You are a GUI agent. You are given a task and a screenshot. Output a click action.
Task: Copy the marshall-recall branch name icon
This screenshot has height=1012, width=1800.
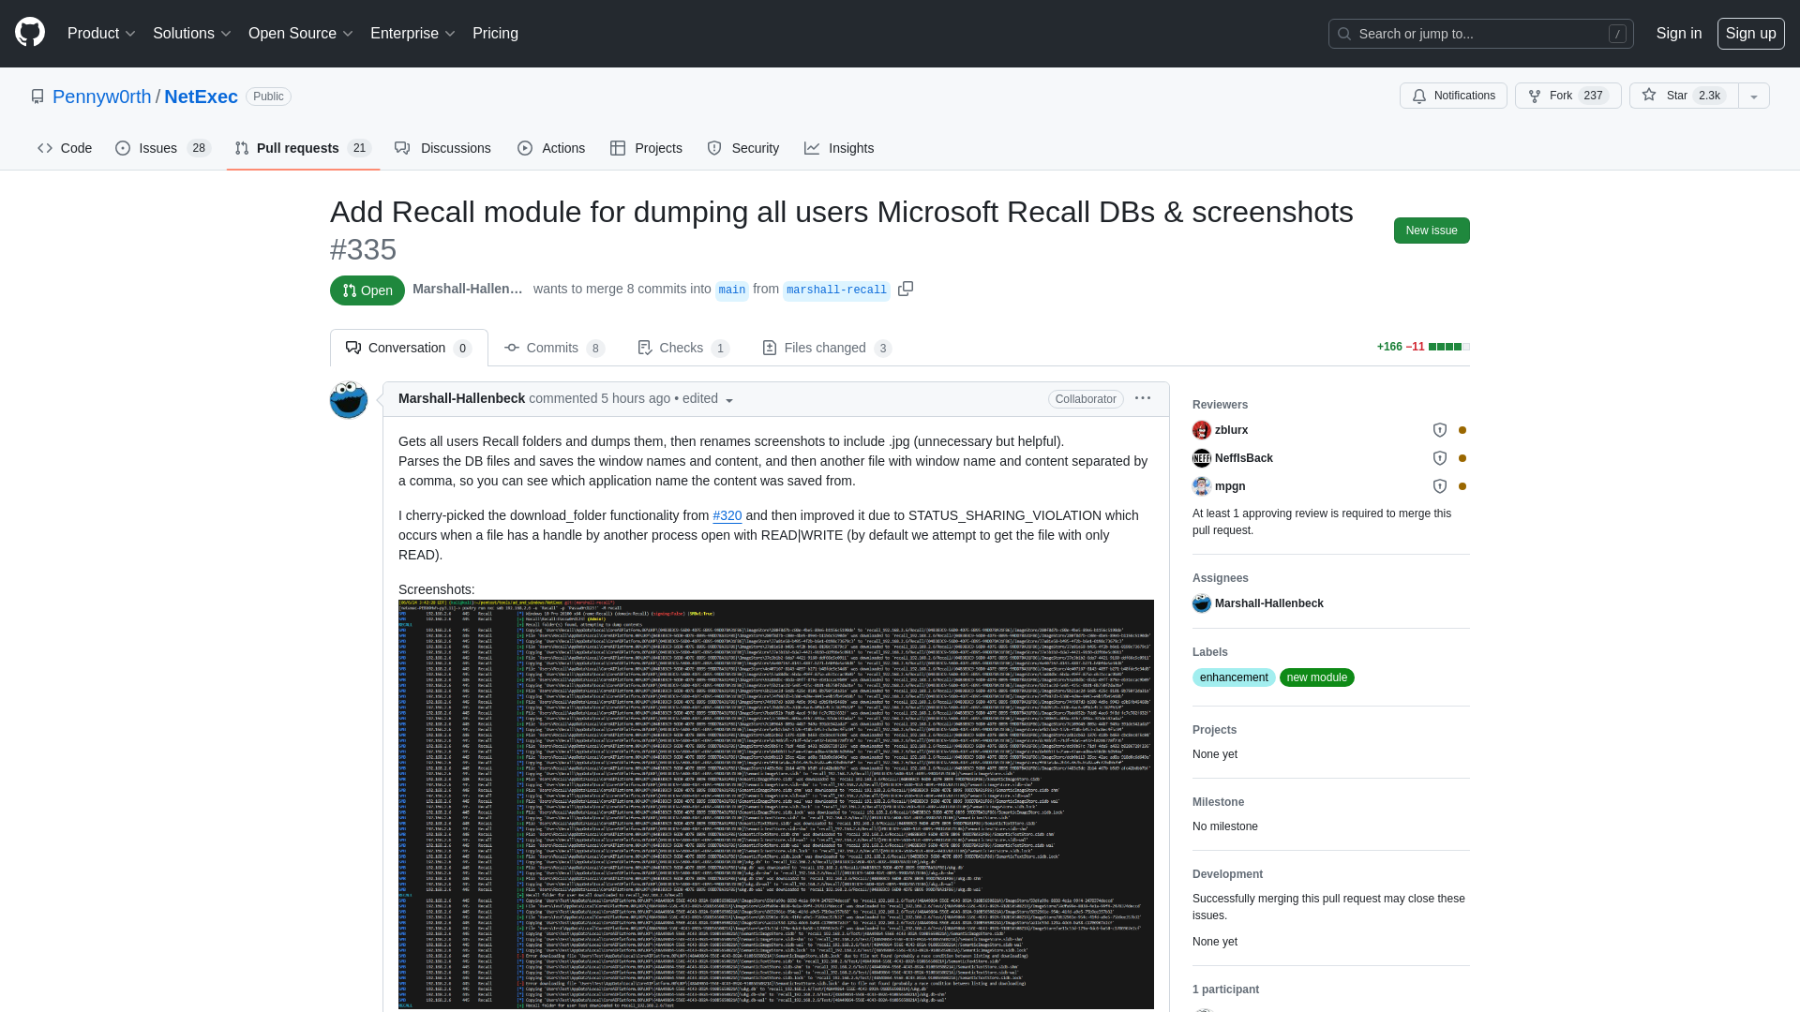(906, 289)
